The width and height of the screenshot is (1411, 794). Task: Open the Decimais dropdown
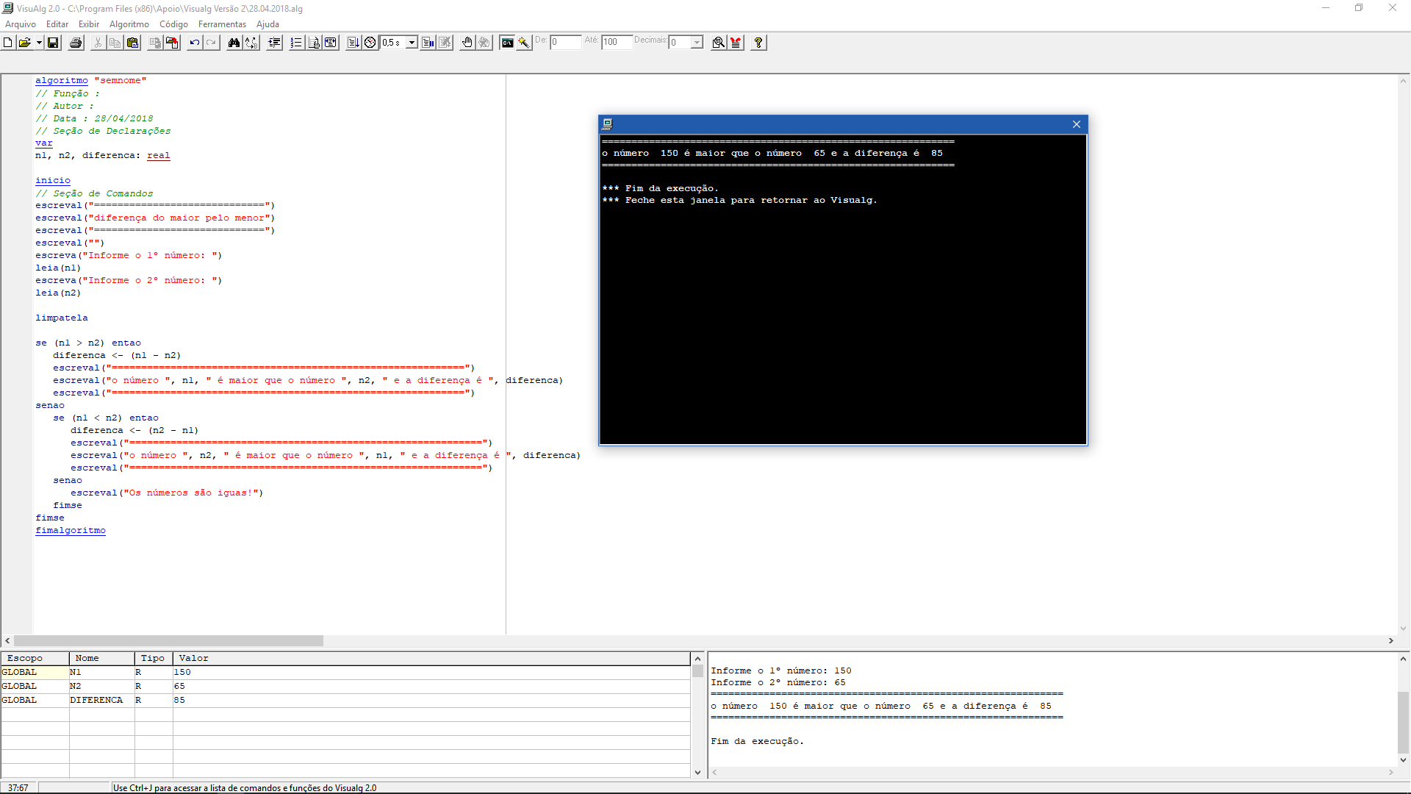(x=697, y=43)
